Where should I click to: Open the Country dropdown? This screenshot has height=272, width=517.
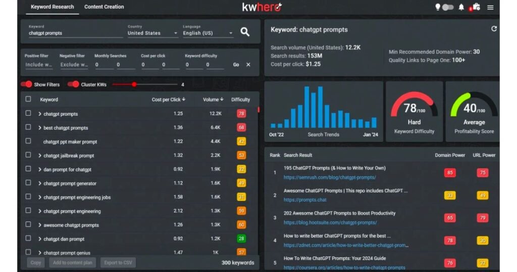click(152, 33)
